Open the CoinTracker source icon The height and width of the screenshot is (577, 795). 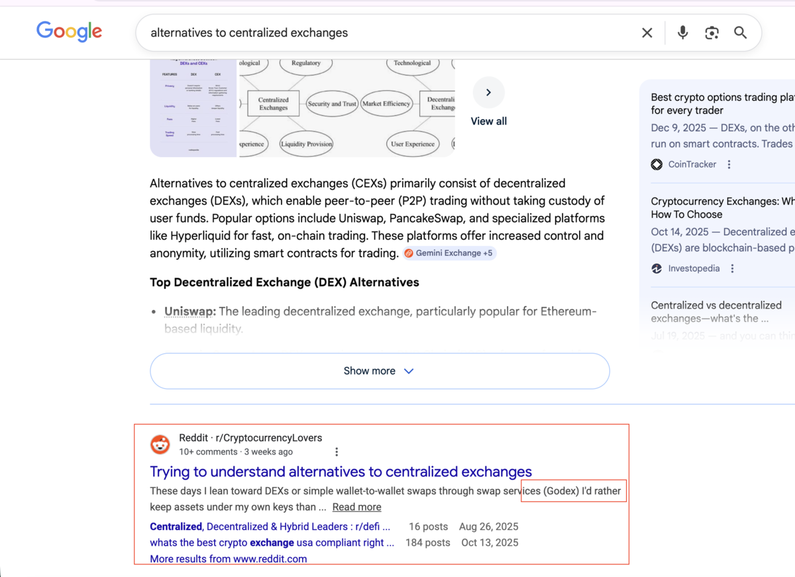[657, 164]
